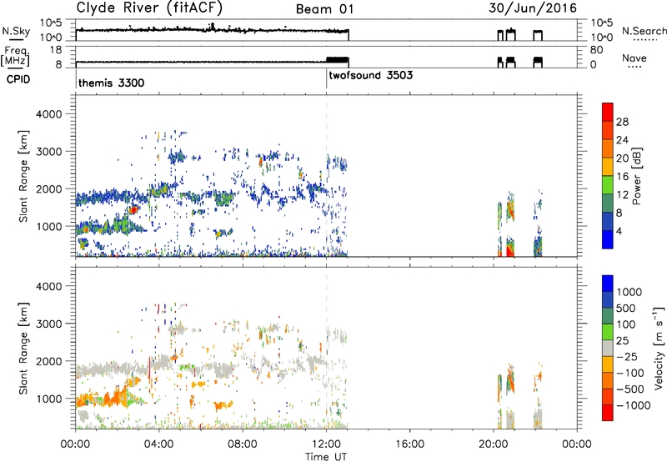
Task: Click the '80' tick on the Nave axis
Action: click(596, 50)
